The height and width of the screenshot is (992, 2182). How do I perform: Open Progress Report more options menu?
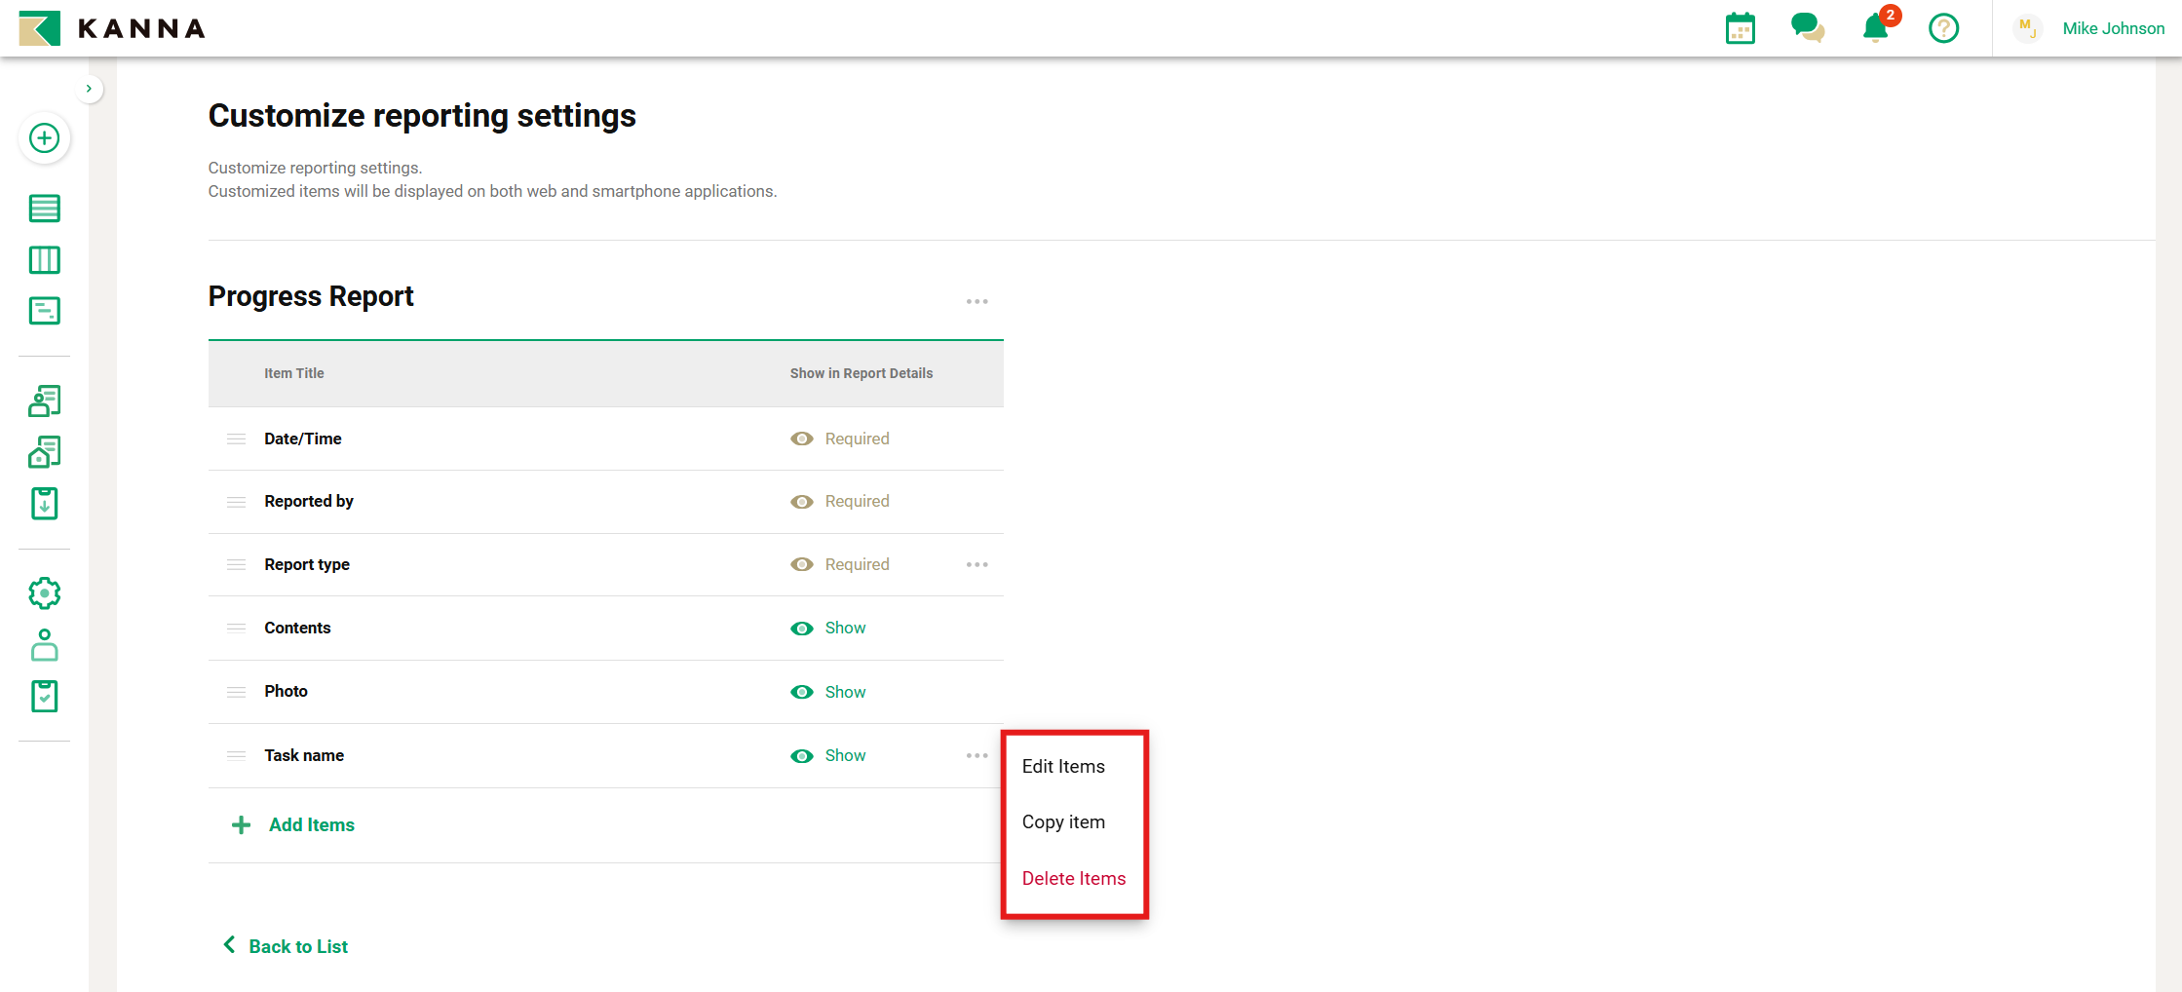coord(976,302)
